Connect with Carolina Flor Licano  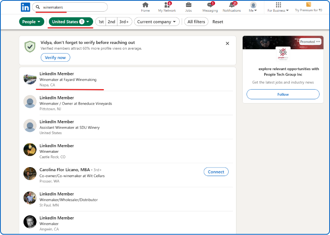216,172
